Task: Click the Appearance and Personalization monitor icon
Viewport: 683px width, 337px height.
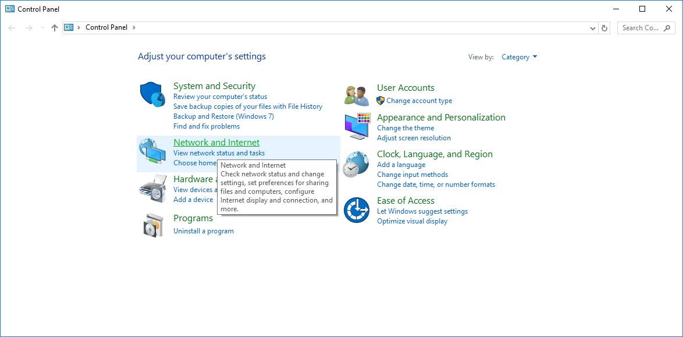Action: point(357,126)
